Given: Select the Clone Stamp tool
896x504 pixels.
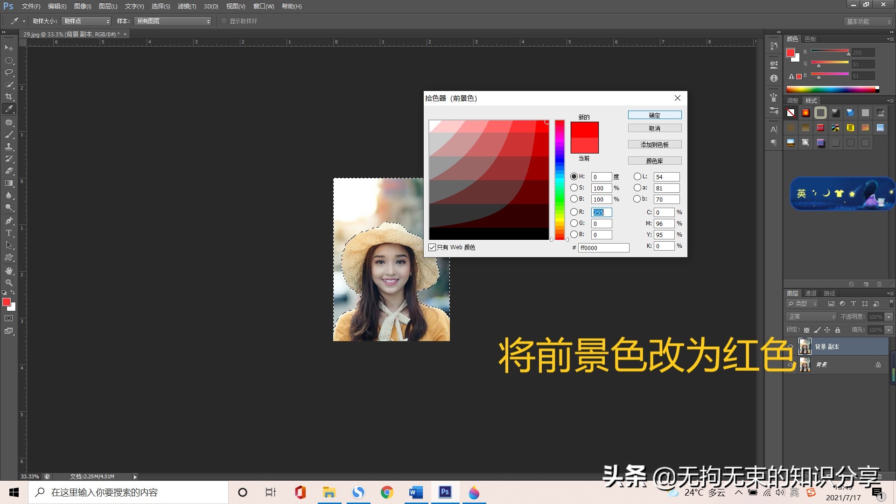Looking at the screenshot, I should 9,146.
